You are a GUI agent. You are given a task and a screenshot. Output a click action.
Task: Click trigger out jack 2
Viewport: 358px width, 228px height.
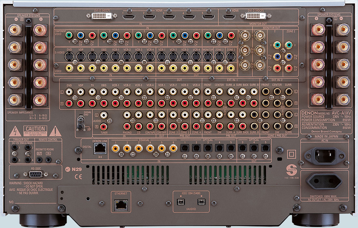(x=28, y=147)
